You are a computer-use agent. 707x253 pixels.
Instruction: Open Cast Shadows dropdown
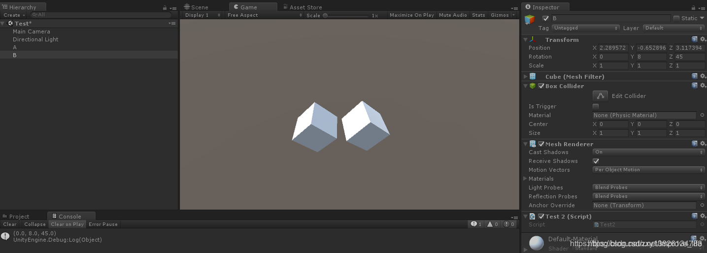coord(649,152)
